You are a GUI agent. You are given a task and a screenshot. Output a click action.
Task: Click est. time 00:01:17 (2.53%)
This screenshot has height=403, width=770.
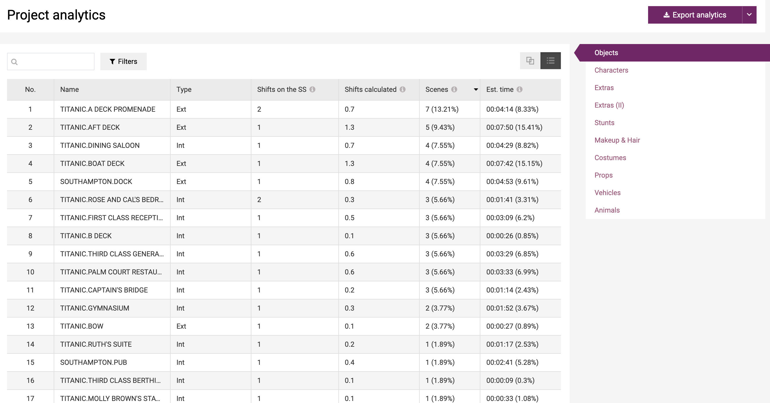pyautogui.click(x=512, y=344)
